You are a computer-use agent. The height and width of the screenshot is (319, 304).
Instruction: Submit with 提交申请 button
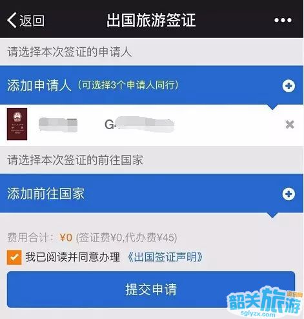point(151,289)
